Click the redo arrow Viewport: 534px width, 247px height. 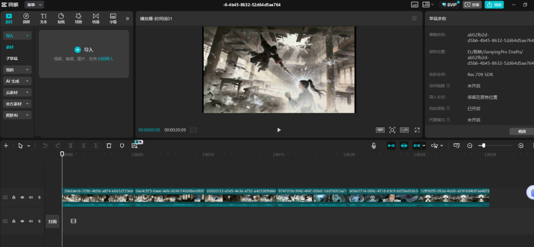(57, 146)
